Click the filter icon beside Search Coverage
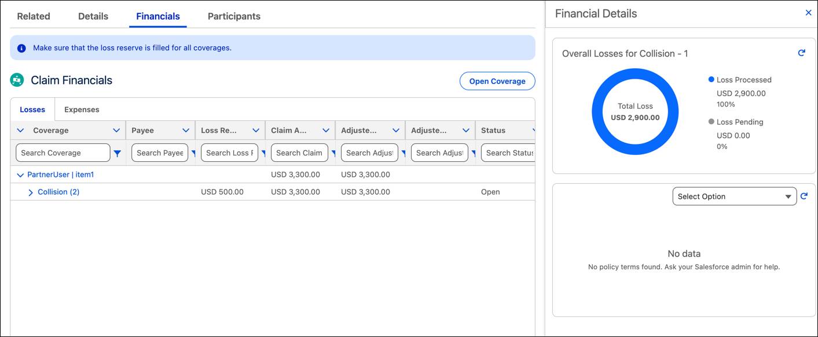Viewport: 818px width, 337px height. pyautogui.click(x=118, y=153)
